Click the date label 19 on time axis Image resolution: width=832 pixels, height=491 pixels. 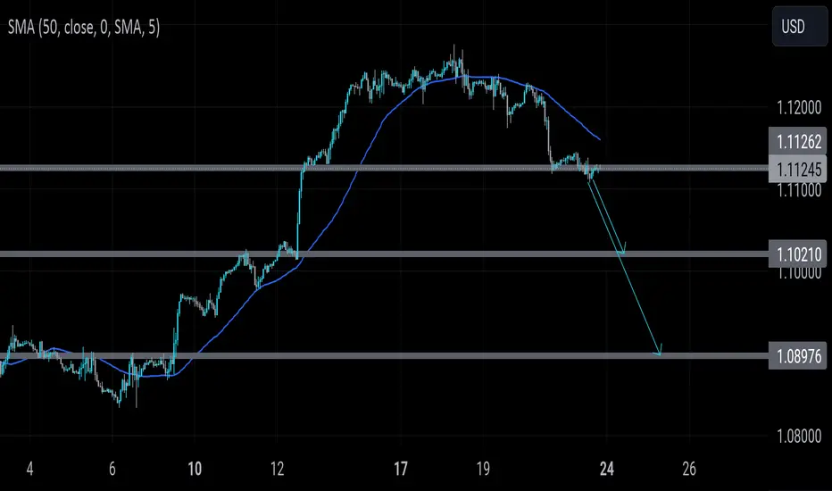483,469
